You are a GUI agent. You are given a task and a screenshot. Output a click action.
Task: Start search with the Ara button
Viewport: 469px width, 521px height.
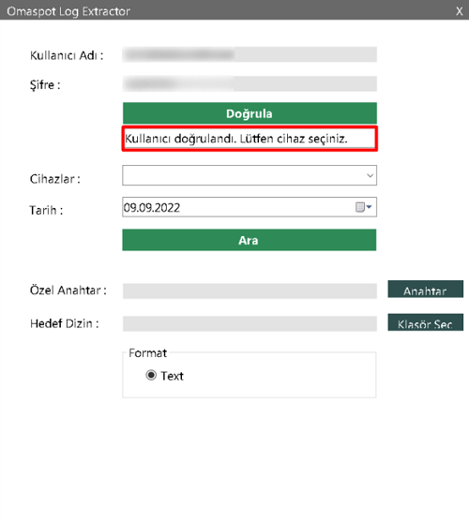tap(250, 240)
